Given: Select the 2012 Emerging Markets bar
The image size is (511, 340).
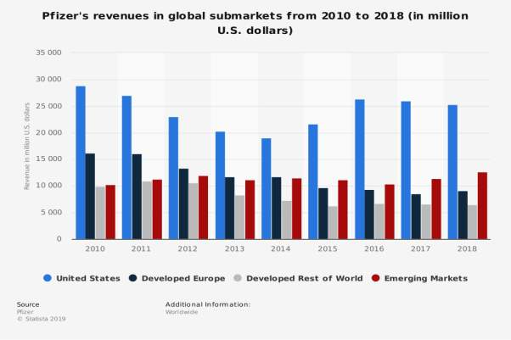Looking at the screenshot, I should tap(204, 208).
